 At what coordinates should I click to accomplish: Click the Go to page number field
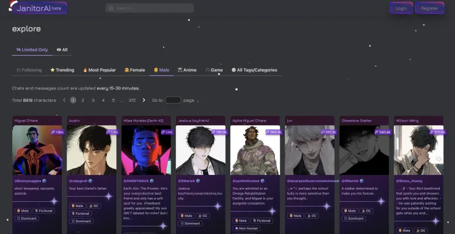pos(173,100)
